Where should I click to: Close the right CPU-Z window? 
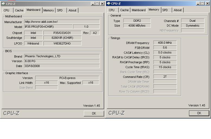point(207,4)
